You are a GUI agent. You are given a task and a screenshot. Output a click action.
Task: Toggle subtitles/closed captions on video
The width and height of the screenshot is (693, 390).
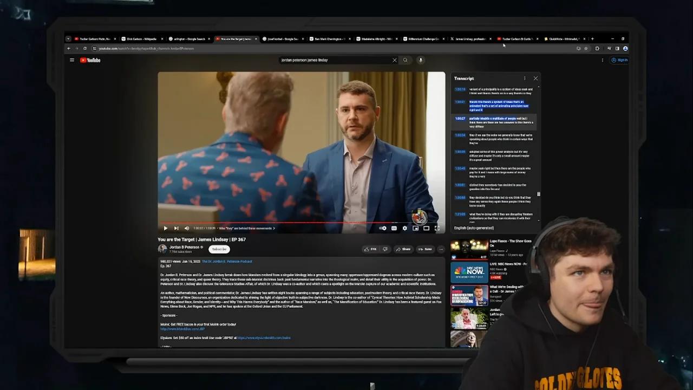pos(394,228)
